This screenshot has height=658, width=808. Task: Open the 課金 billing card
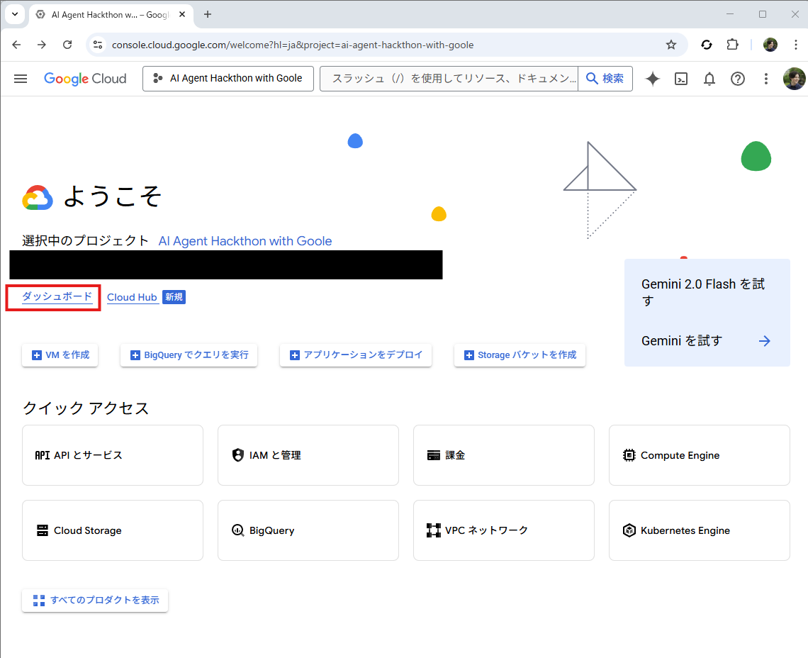tap(503, 455)
